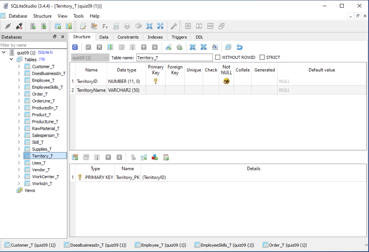Open the SQL editor icon
Screen dimensions: 369x252
coord(83,26)
